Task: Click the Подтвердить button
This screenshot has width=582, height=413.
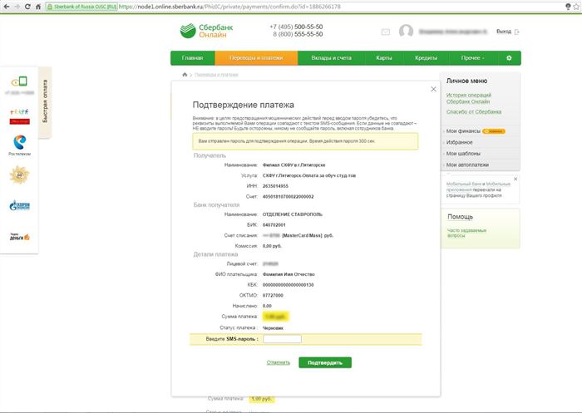Action: [x=325, y=362]
